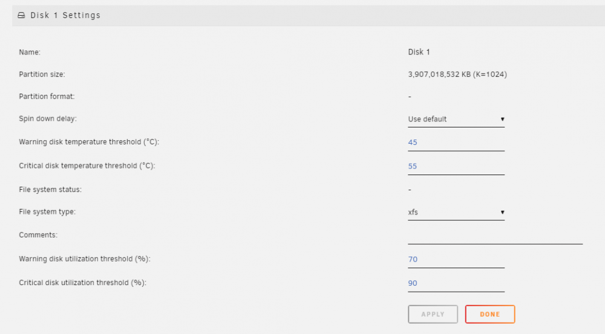Click the Comments input field

[495, 236]
